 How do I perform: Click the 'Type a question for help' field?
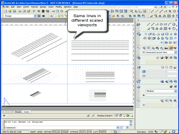[x=135, y=7]
